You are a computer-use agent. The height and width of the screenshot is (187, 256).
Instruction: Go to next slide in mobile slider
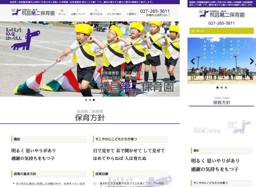[x=252, y=61]
